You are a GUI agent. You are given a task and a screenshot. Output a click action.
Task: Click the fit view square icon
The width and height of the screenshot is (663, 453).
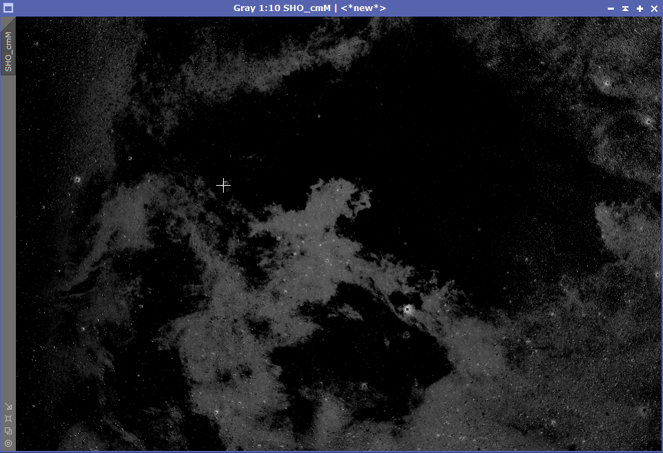8,418
